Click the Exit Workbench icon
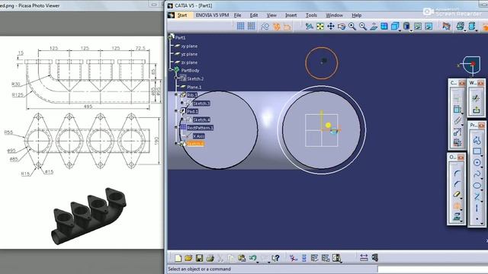The height and width of the screenshot is (274, 488). 476,110
